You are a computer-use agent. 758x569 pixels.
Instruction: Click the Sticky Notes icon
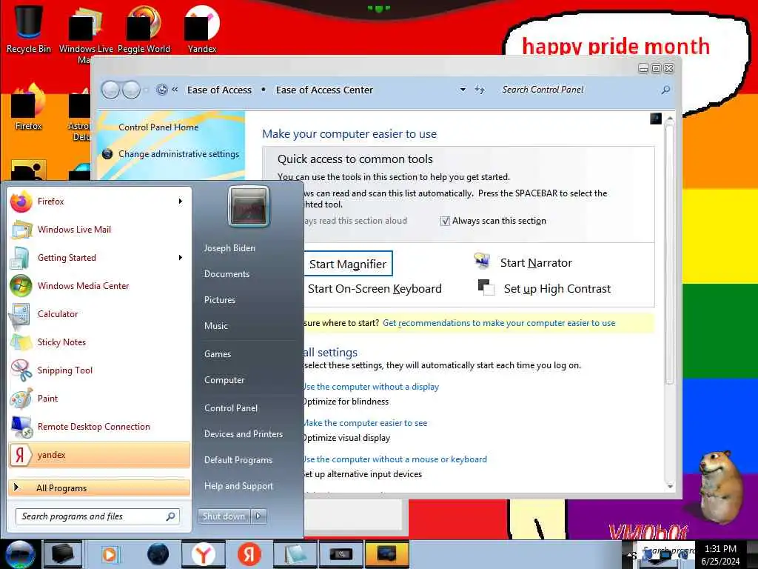click(21, 342)
